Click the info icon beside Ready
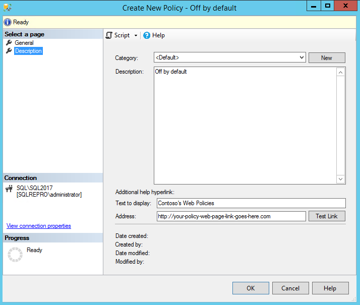The height and width of the screenshot is (305, 360). coord(8,22)
